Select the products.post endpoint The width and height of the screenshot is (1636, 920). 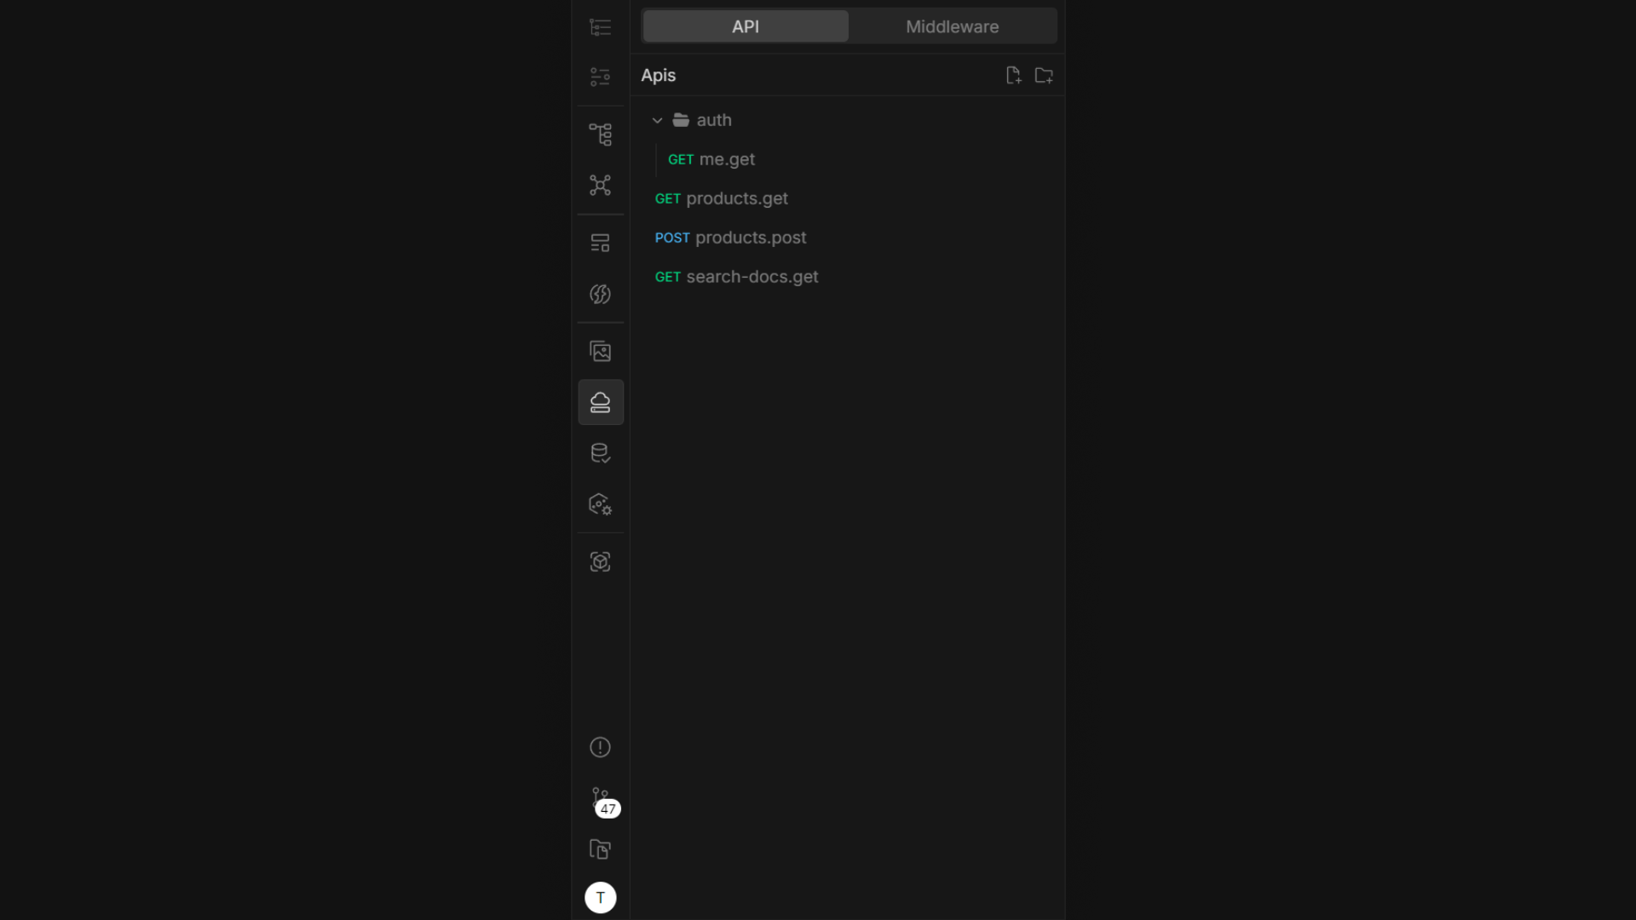point(730,238)
